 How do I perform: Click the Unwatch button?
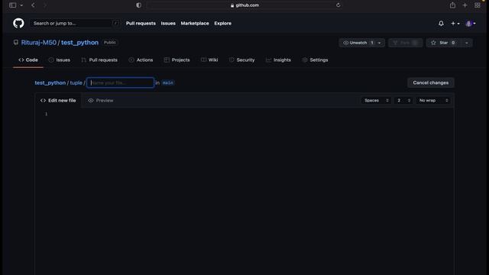pyautogui.click(x=358, y=43)
